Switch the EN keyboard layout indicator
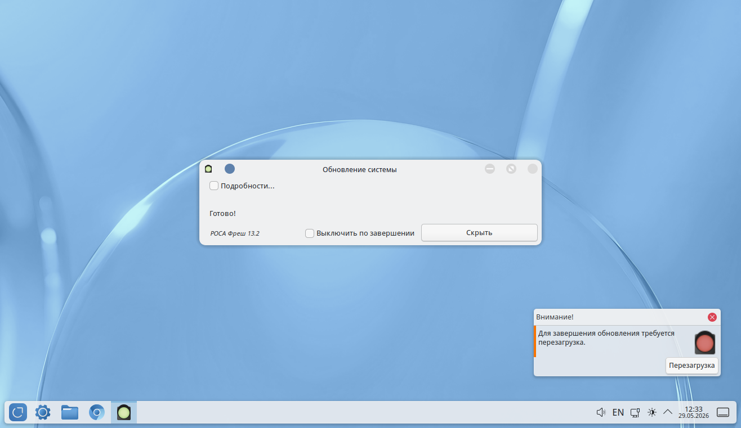 pos(618,412)
